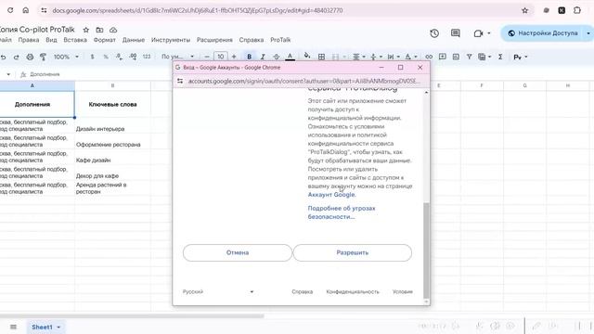View site info in the popup address bar

[x=180, y=81]
